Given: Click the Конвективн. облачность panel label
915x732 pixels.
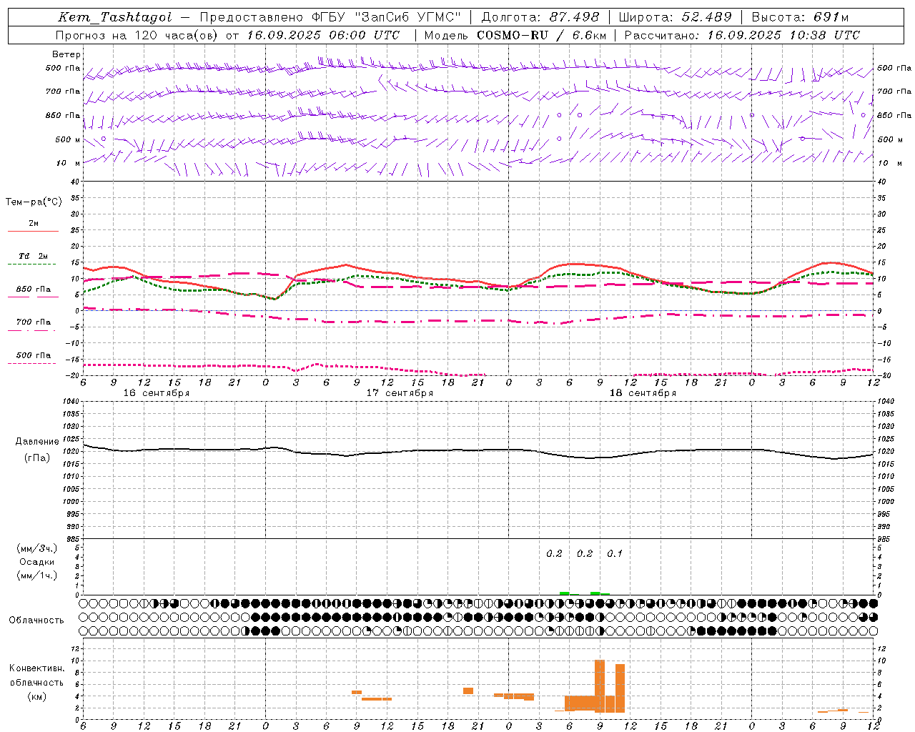Looking at the screenshot, I should tap(36, 675).
